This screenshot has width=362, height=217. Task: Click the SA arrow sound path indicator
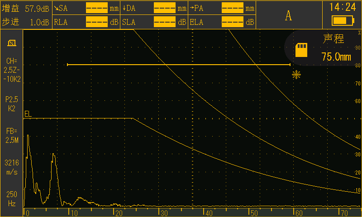pyautogui.click(x=61, y=8)
